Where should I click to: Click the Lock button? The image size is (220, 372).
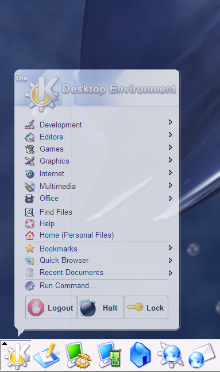(146, 308)
